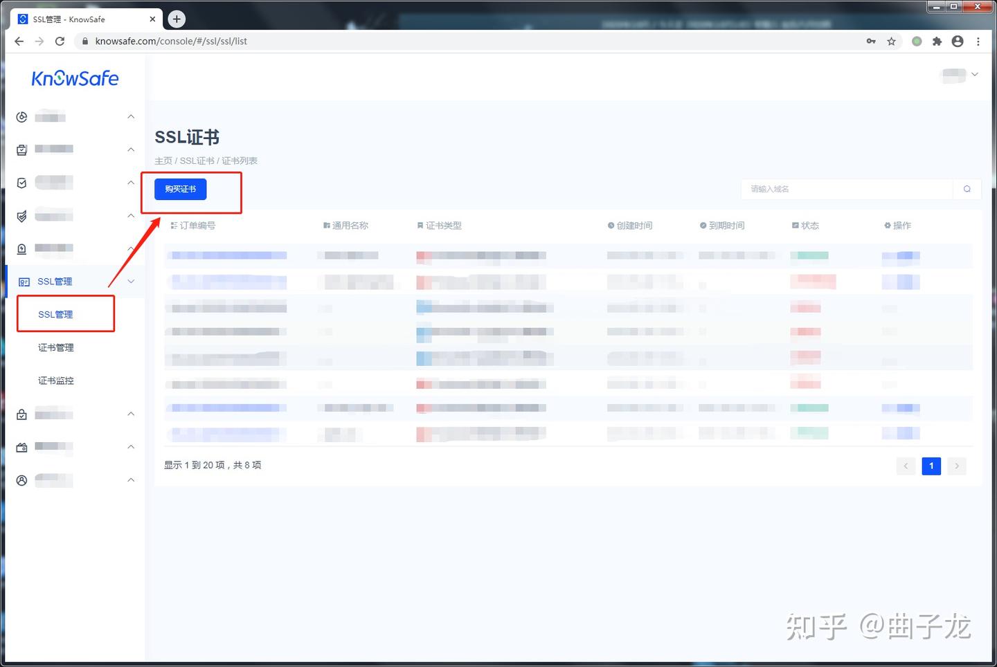Click the 通用名称 column header icon
Screen dimensions: 997x667
coord(325,225)
